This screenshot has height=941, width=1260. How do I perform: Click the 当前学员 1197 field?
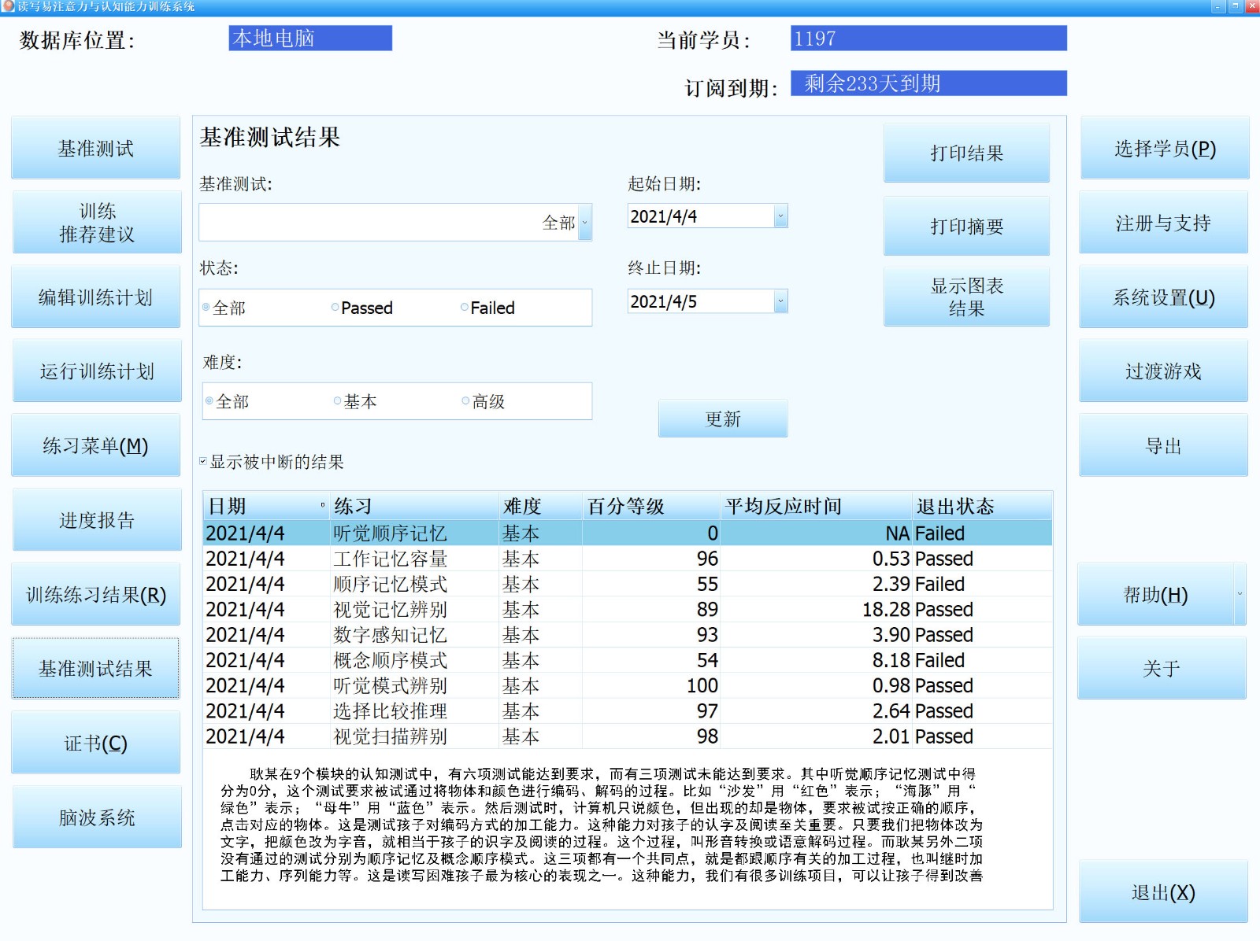(x=928, y=38)
